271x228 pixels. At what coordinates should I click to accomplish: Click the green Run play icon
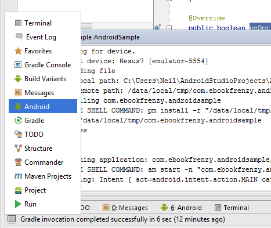[x=18, y=204]
